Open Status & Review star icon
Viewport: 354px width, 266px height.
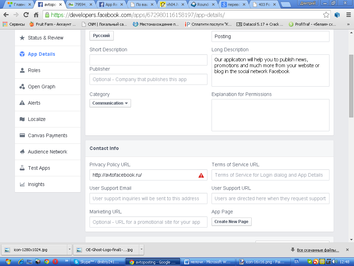(x=22, y=38)
